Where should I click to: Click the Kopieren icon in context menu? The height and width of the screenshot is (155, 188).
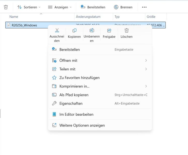tap(74, 31)
